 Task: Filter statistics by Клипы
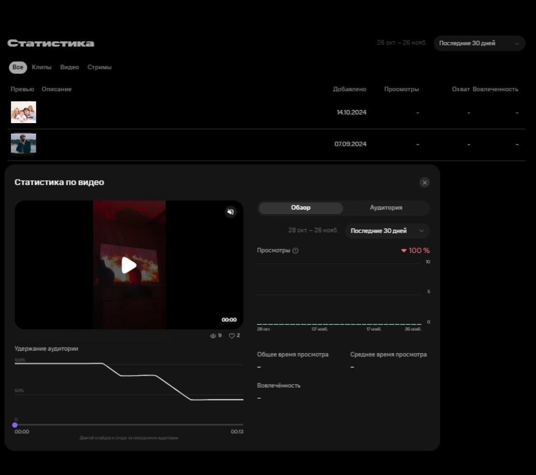click(42, 68)
